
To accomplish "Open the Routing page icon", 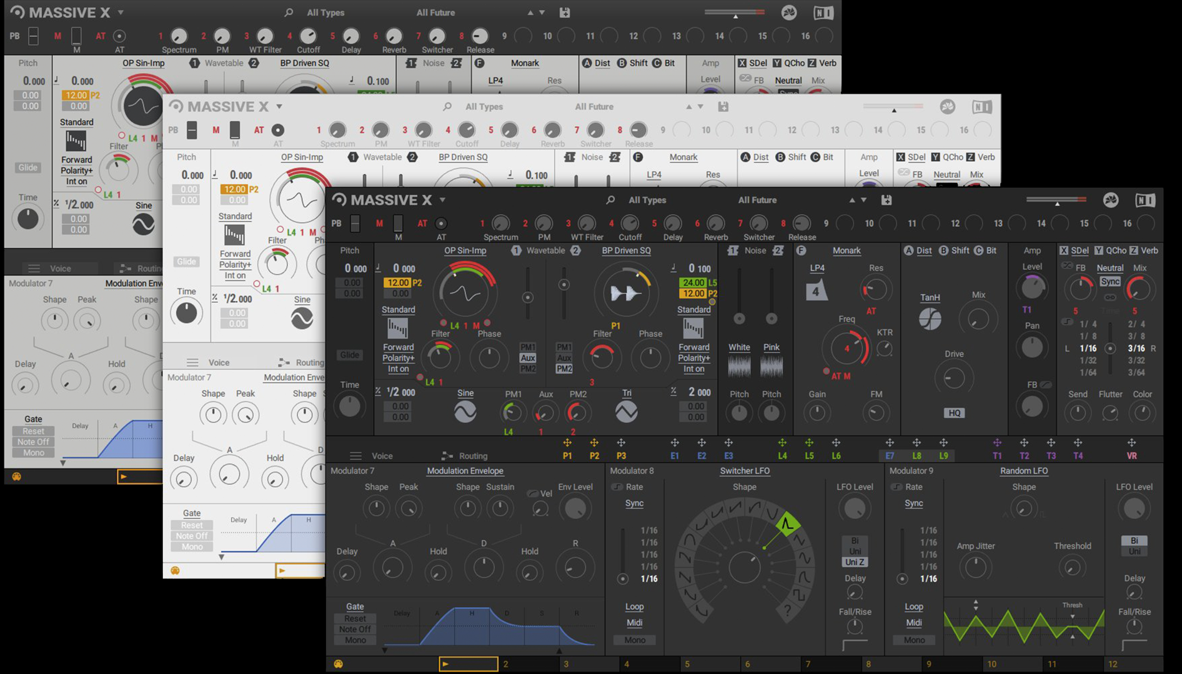I will tap(447, 456).
